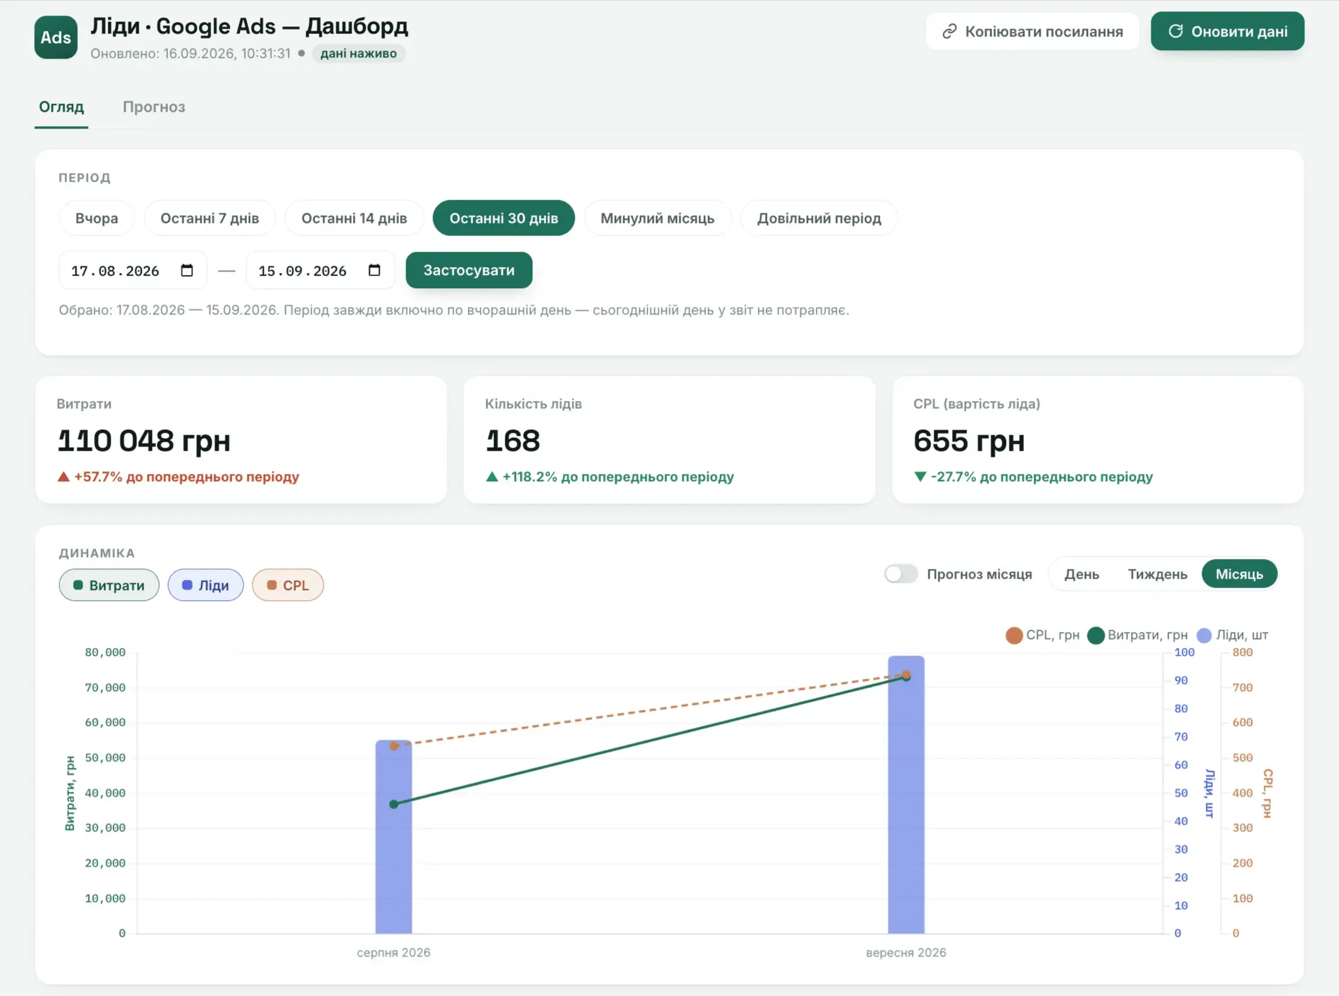Switch to the Прогноз tab

tap(154, 106)
